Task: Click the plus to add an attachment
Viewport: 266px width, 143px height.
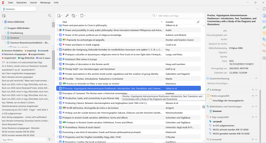Action: point(253,90)
